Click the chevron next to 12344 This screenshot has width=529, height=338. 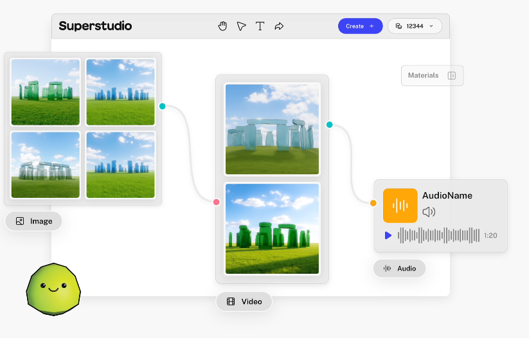tap(431, 26)
